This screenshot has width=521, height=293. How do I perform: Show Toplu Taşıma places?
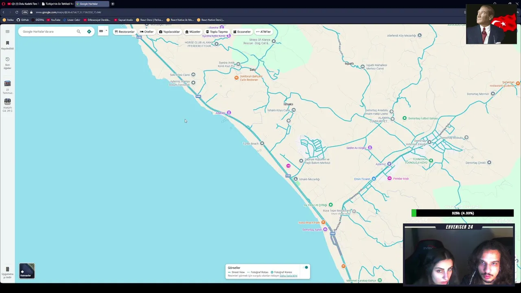(217, 32)
